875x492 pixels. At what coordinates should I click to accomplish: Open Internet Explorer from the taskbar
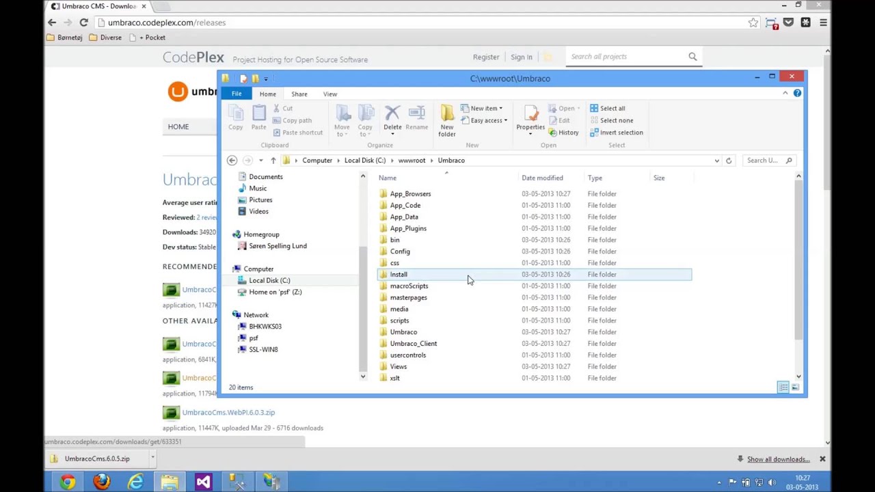(135, 482)
